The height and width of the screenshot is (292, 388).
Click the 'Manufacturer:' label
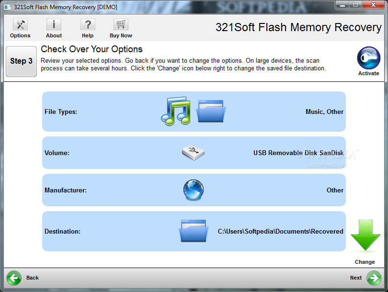point(66,190)
